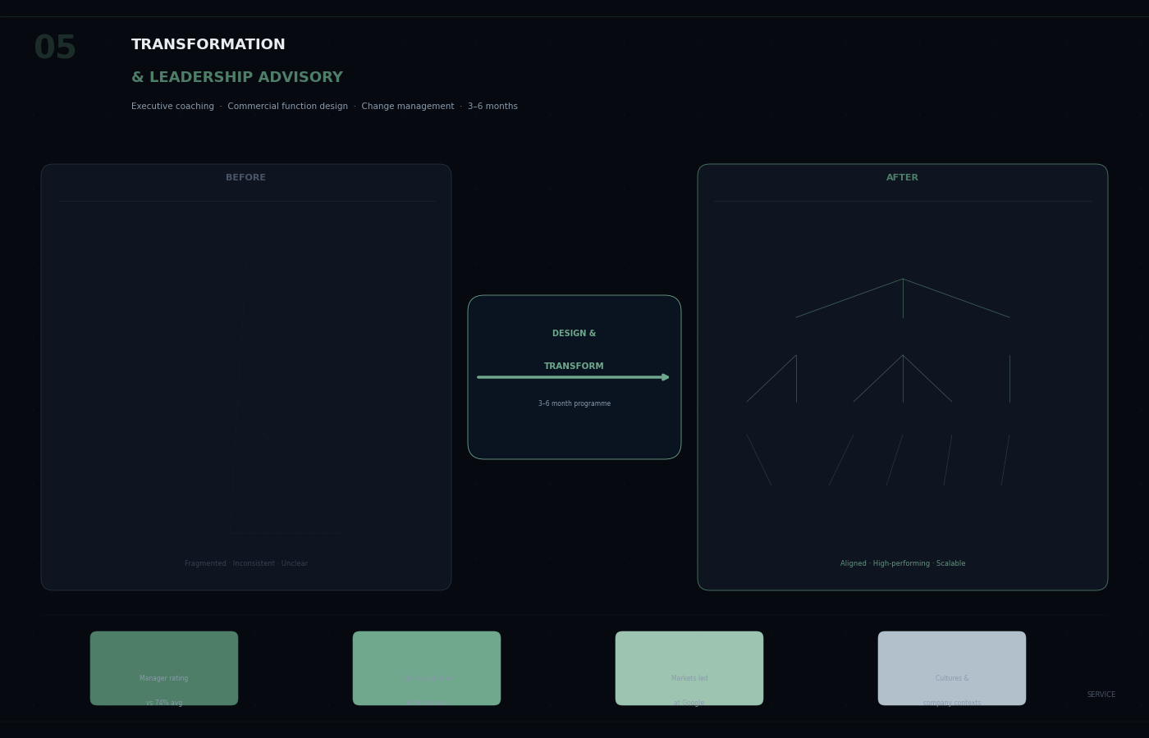Screen dimensions: 1149x738
Task: Click the green arrow in Design & Transform box
Action: pyautogui.click(x=574, y=377)
